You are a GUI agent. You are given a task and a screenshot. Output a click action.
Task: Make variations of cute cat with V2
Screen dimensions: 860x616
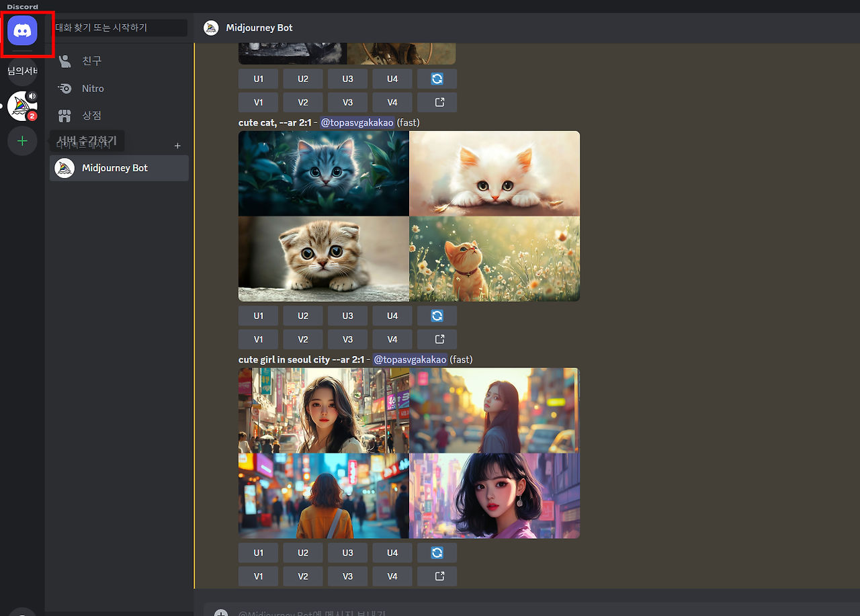pos(303,339)
